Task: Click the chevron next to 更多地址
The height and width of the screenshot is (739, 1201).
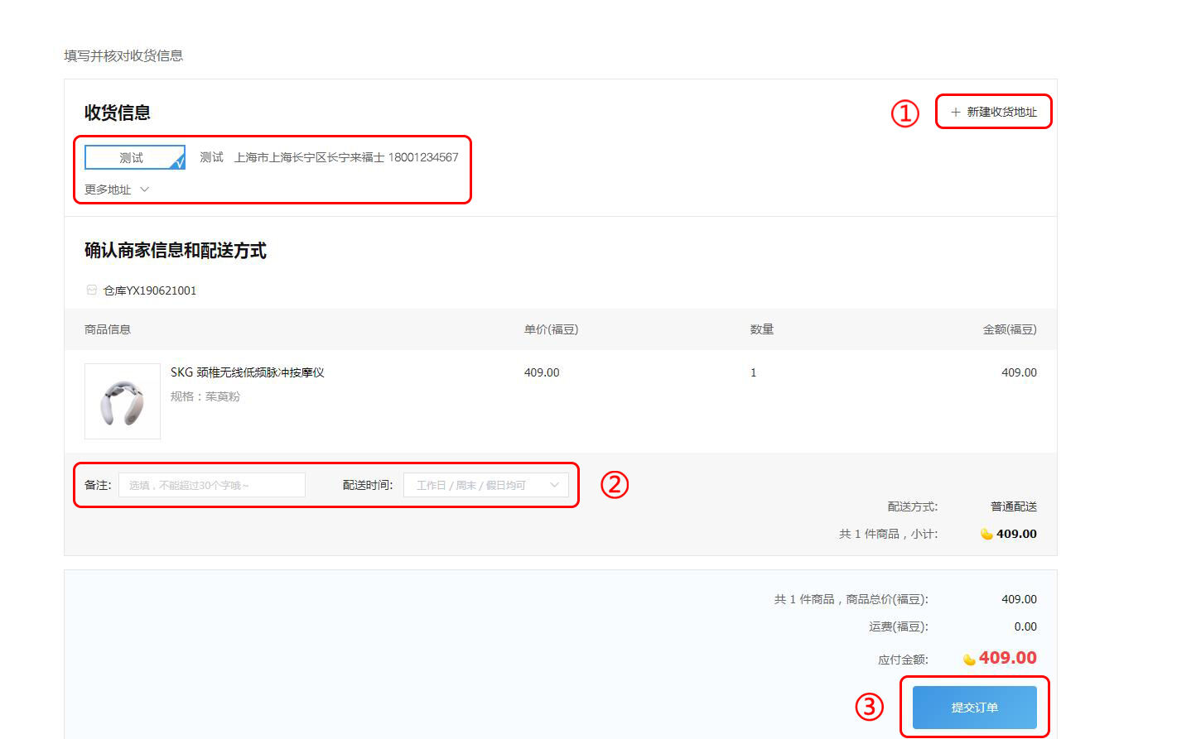Action: coord(145,190)
